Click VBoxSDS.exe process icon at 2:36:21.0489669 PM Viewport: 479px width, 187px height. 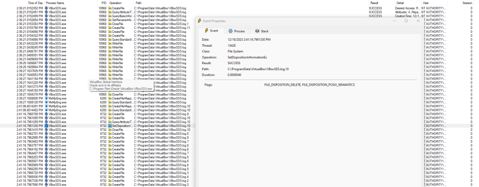(46, 59)
